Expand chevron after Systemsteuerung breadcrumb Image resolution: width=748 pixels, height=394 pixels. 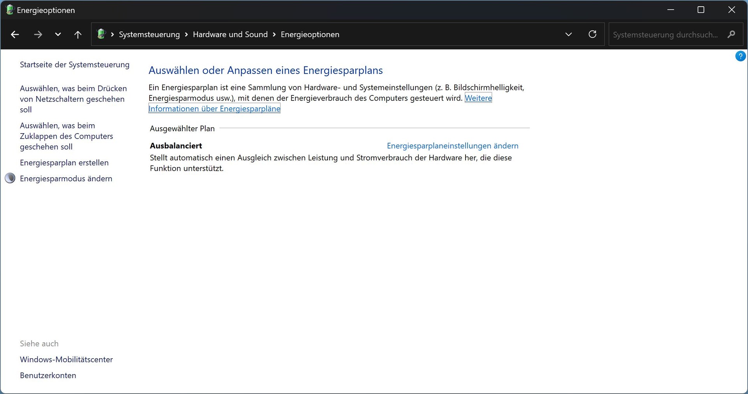click(186, 35)
